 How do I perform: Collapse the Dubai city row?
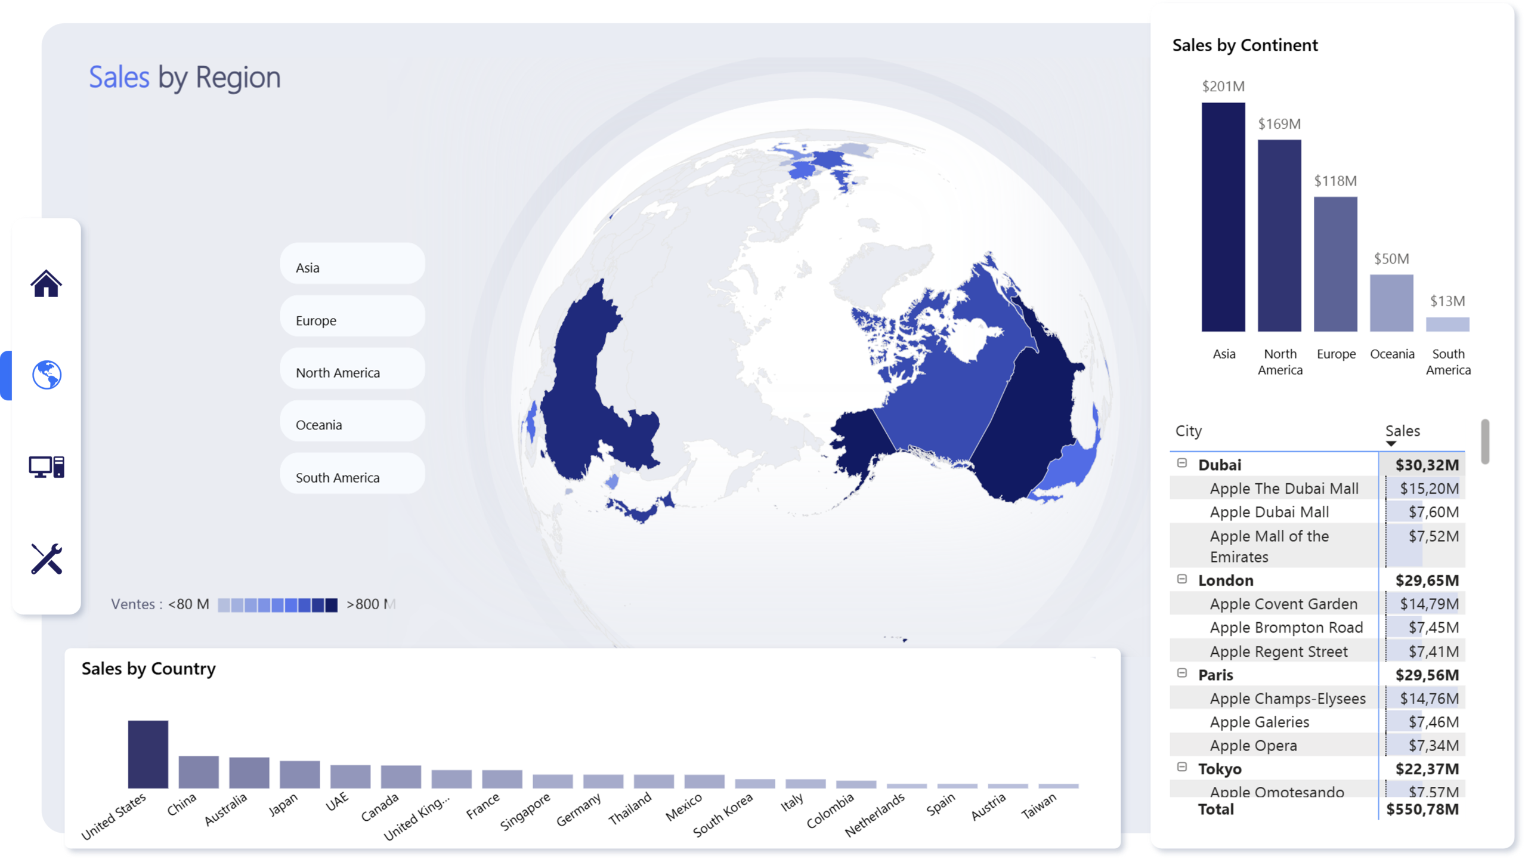[x=1181, y=464]
